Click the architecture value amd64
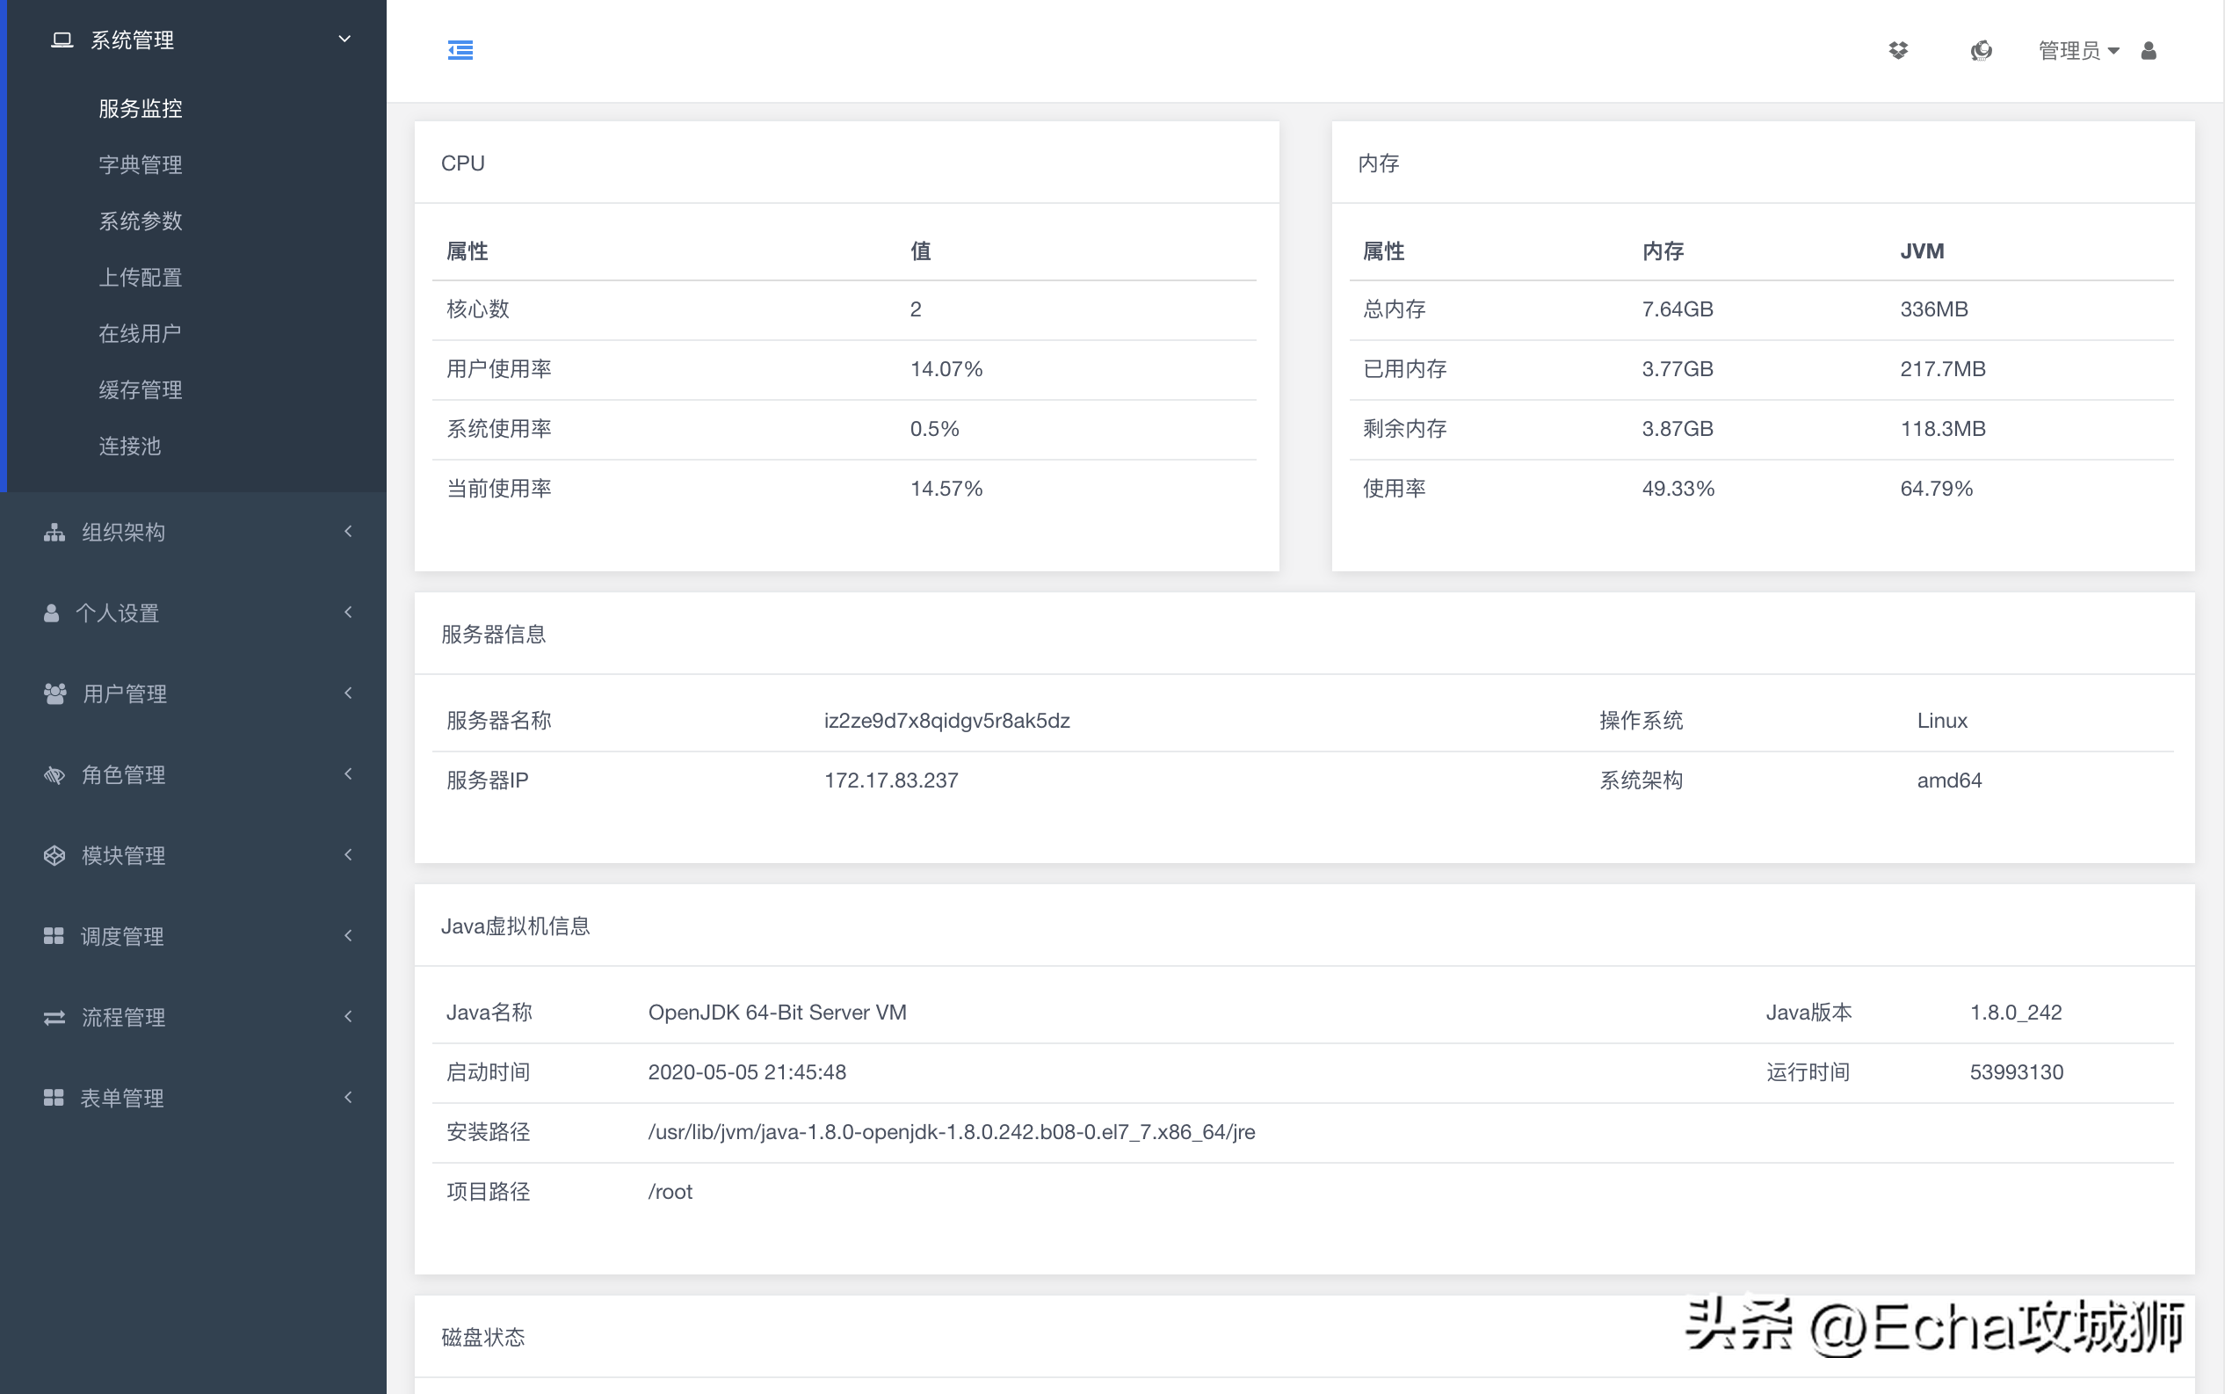 [1949, 780]
